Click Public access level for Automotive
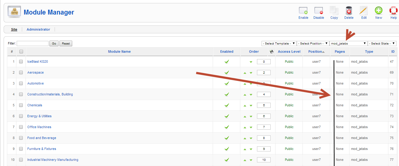399x166 pixels. [x=289, y=83]
